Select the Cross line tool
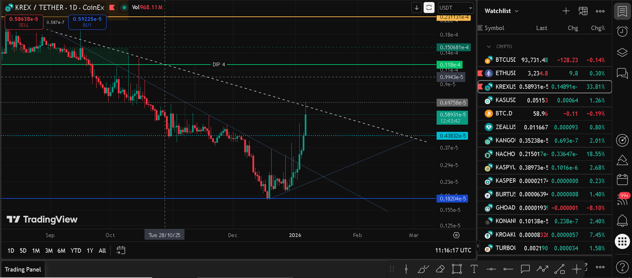This screenshot has height=278, width=632. pyautogui.click(x=578, y=269)
